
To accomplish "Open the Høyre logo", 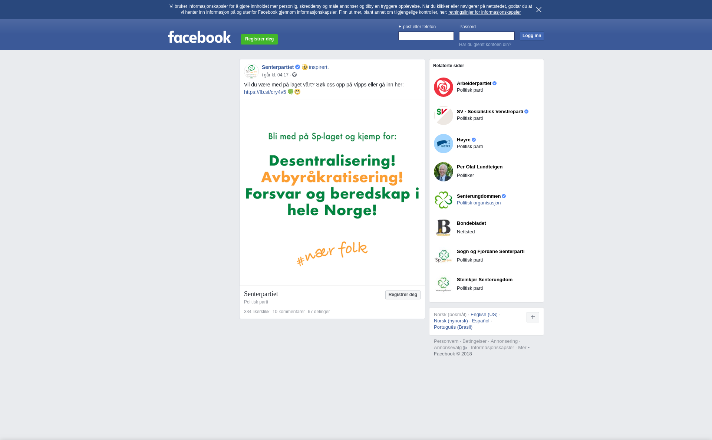I will click(444, 144).
